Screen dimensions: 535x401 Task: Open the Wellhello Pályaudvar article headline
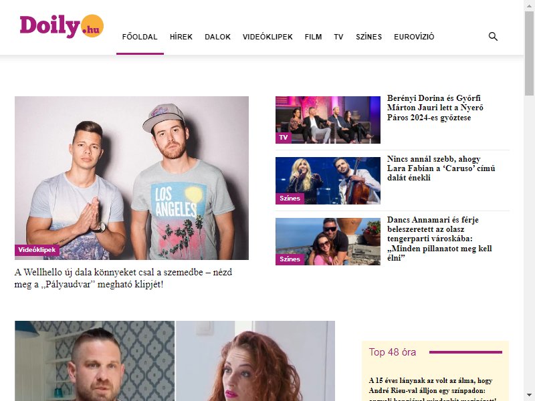click(x=123, y=278)
